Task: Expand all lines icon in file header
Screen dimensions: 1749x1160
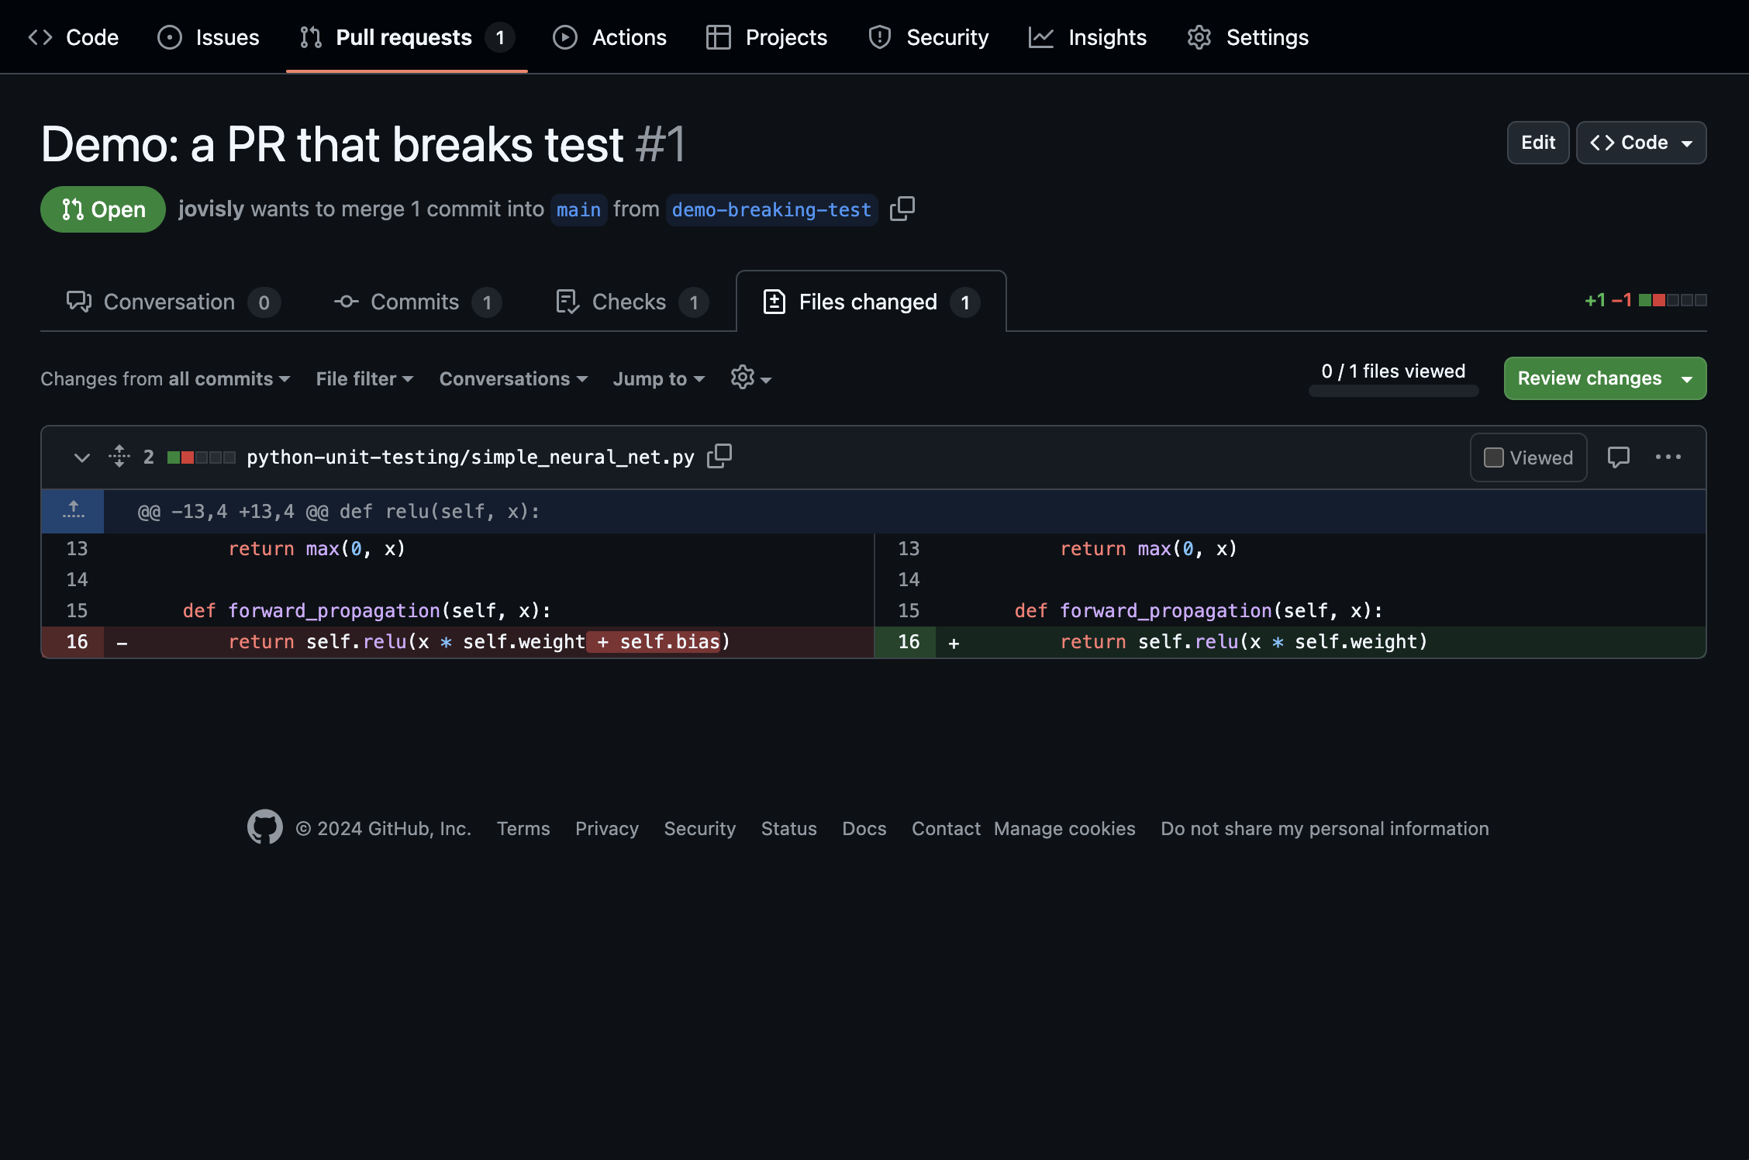Action: click(x=119, y=456)
